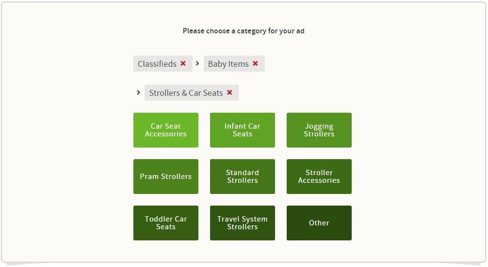The width and height of the screenshot is (488, 267).
Task: Select the Jogging Strollers category
Action: (319, 130)
